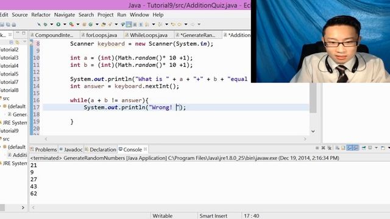Select the Tutorial9 project in Package Explorer

point(9,131)
